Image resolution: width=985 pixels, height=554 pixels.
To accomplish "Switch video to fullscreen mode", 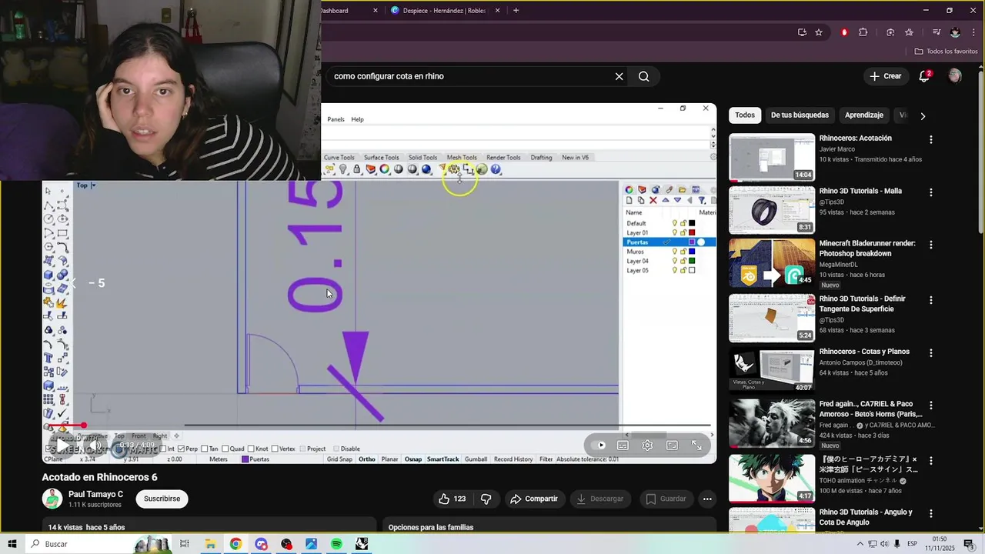I will coord(696,445).
